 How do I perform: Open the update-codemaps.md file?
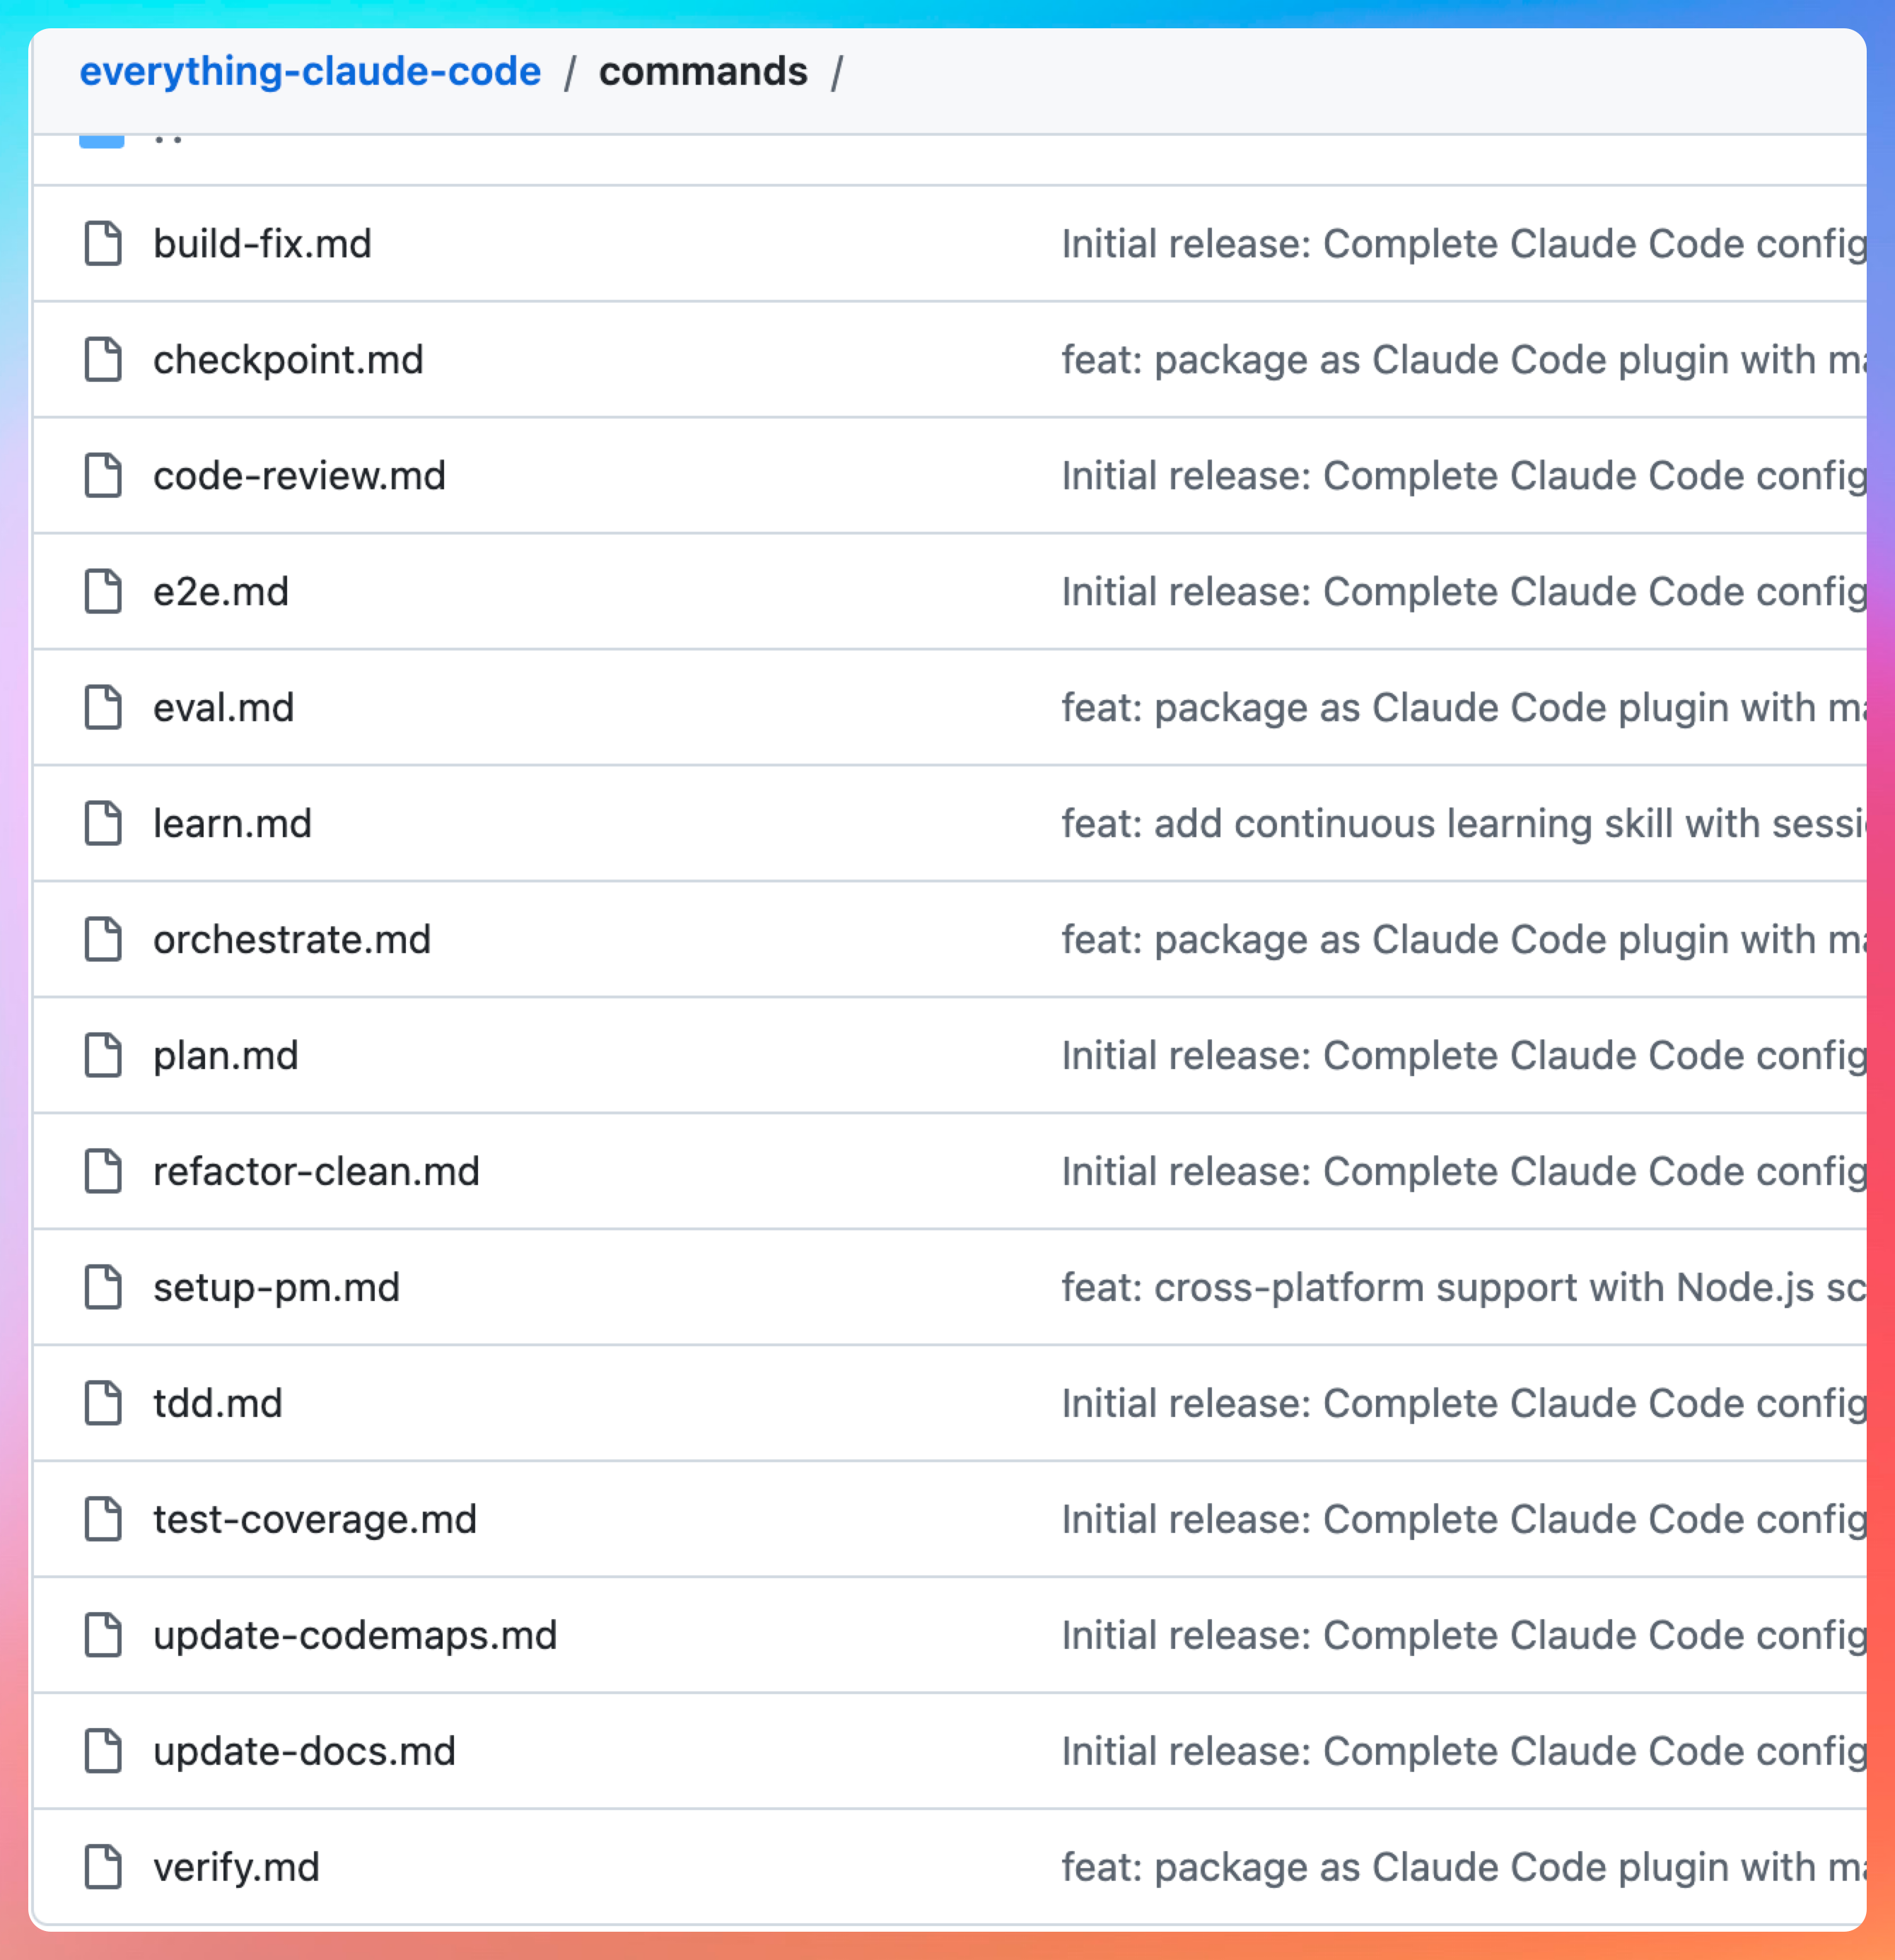[x=355, y=1636]
